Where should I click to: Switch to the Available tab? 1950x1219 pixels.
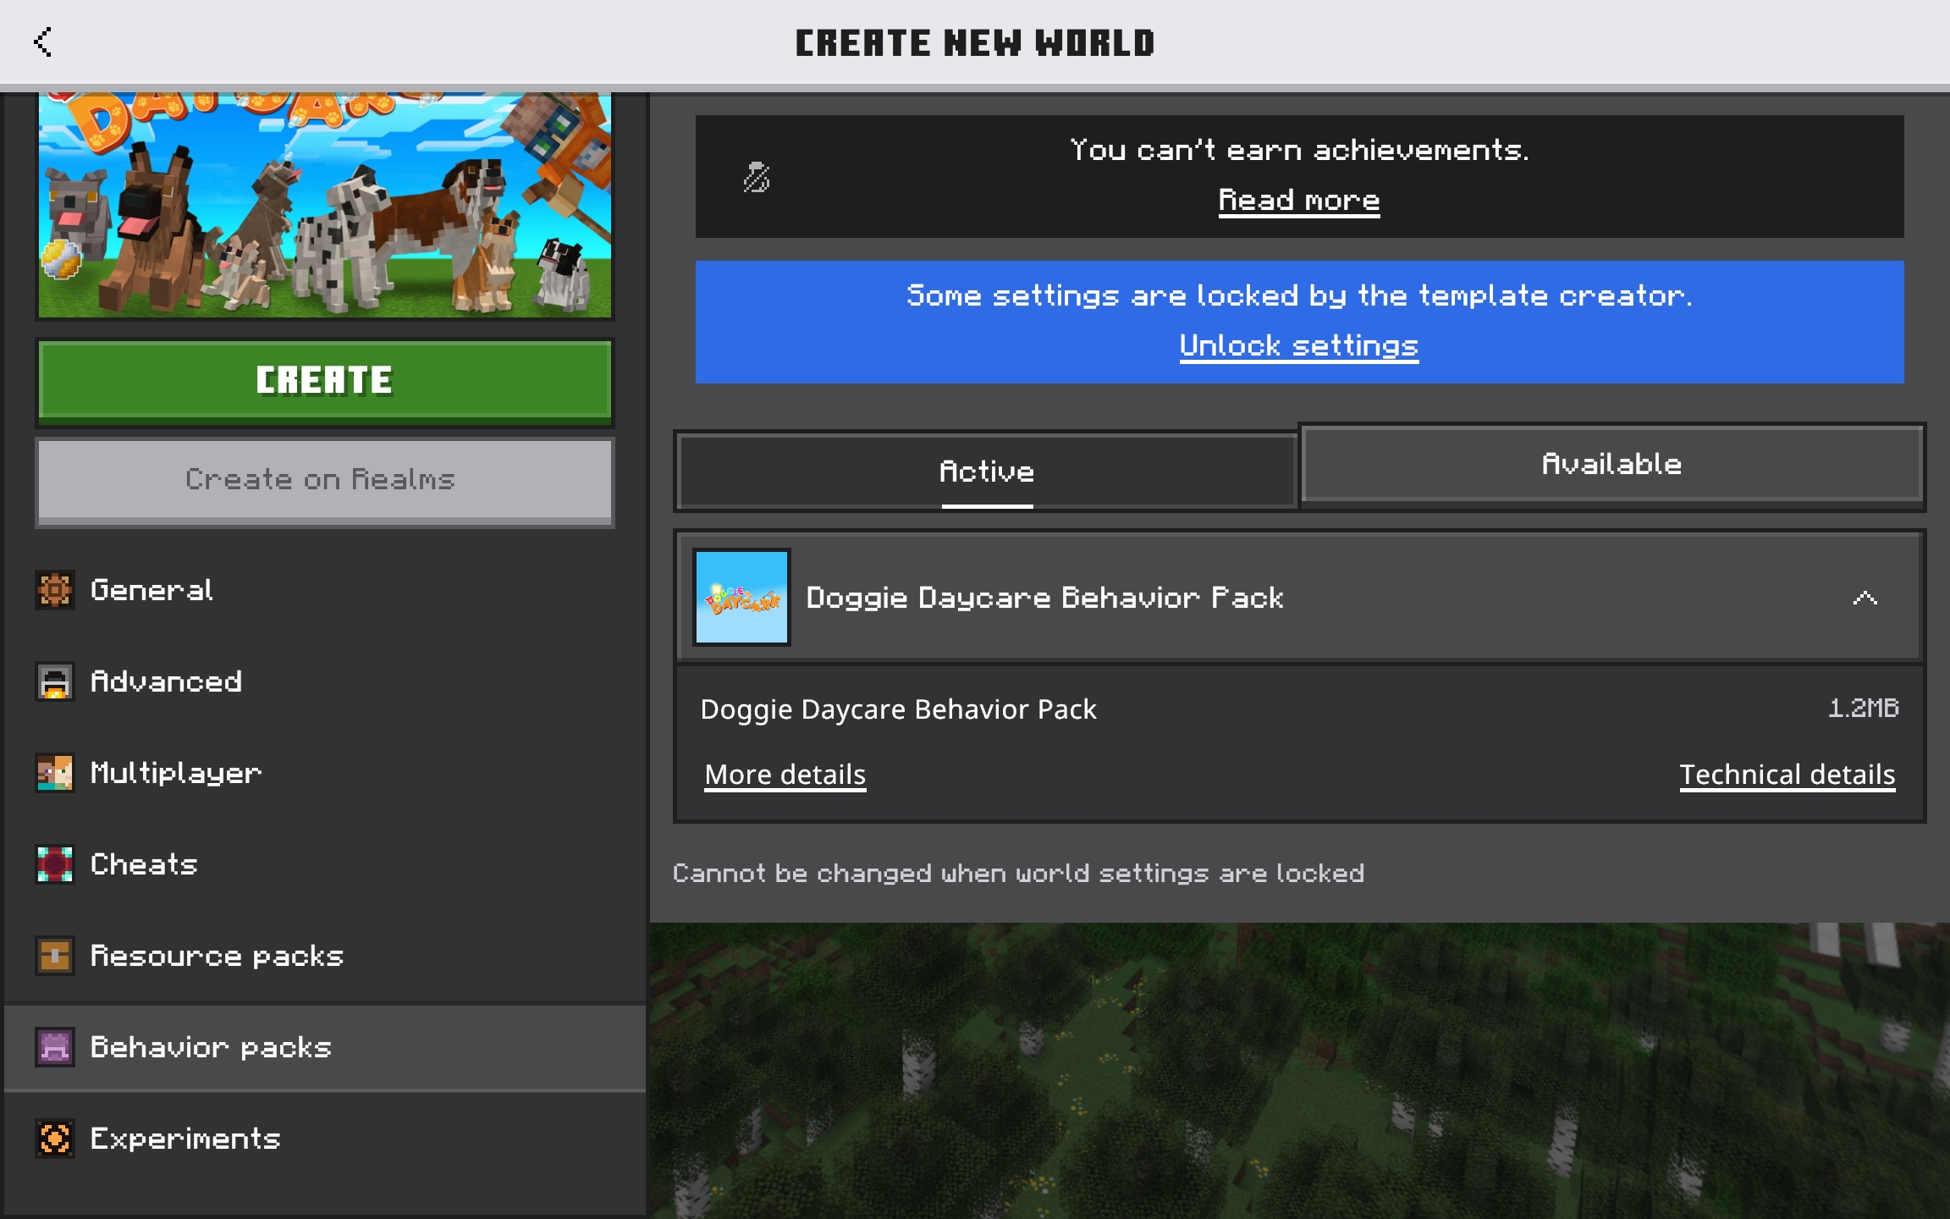pos(1611,465)
